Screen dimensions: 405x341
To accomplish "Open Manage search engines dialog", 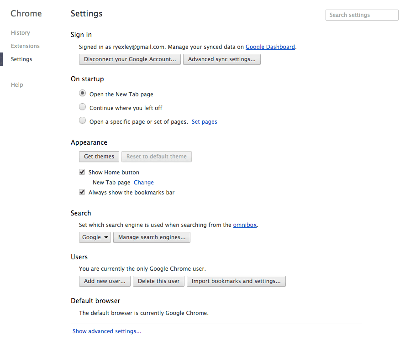I will (x=152, y=237).
